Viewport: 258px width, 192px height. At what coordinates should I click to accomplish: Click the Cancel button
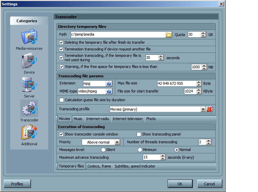[210, 184]
